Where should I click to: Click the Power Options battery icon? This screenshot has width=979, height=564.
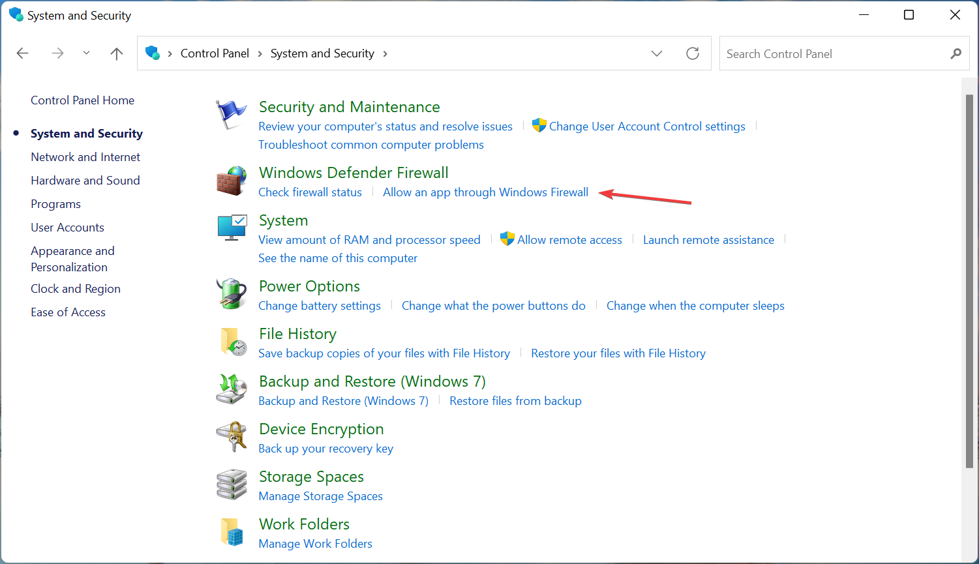pos(232,294)
